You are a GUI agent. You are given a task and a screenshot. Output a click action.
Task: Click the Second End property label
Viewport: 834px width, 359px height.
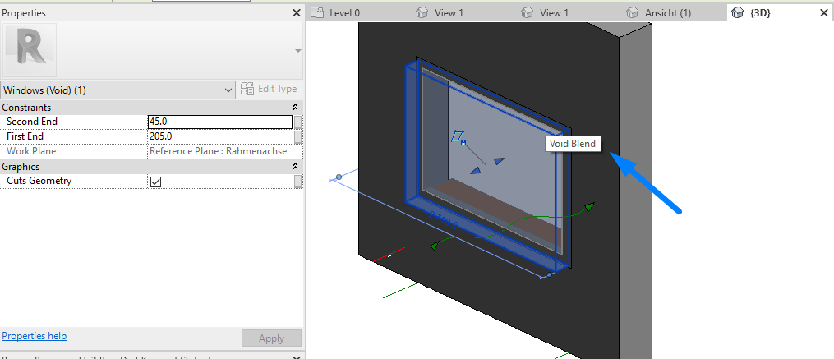point(32,122)
